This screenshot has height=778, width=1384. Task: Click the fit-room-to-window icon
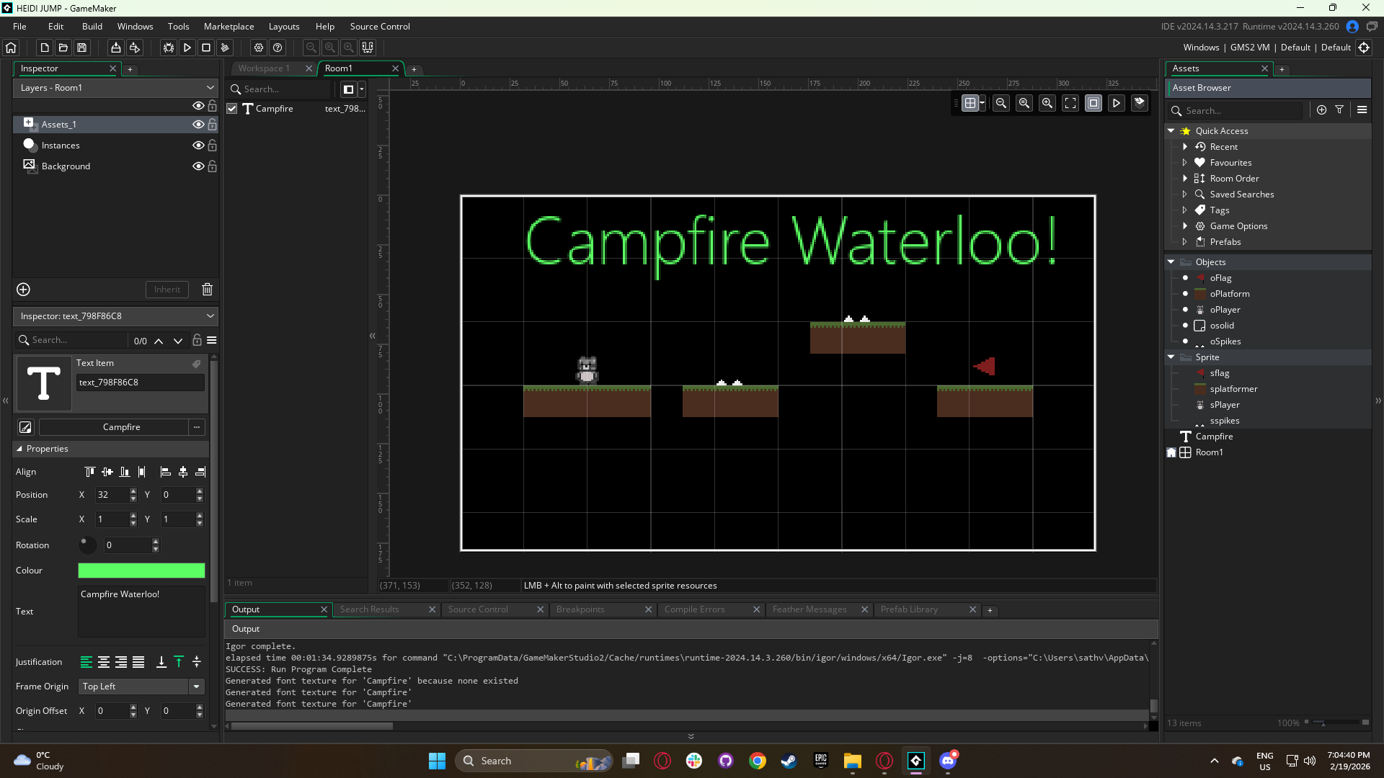click(1070, 103)
